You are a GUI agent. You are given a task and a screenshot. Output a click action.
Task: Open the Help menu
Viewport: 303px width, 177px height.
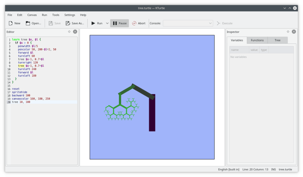[83, 15]
